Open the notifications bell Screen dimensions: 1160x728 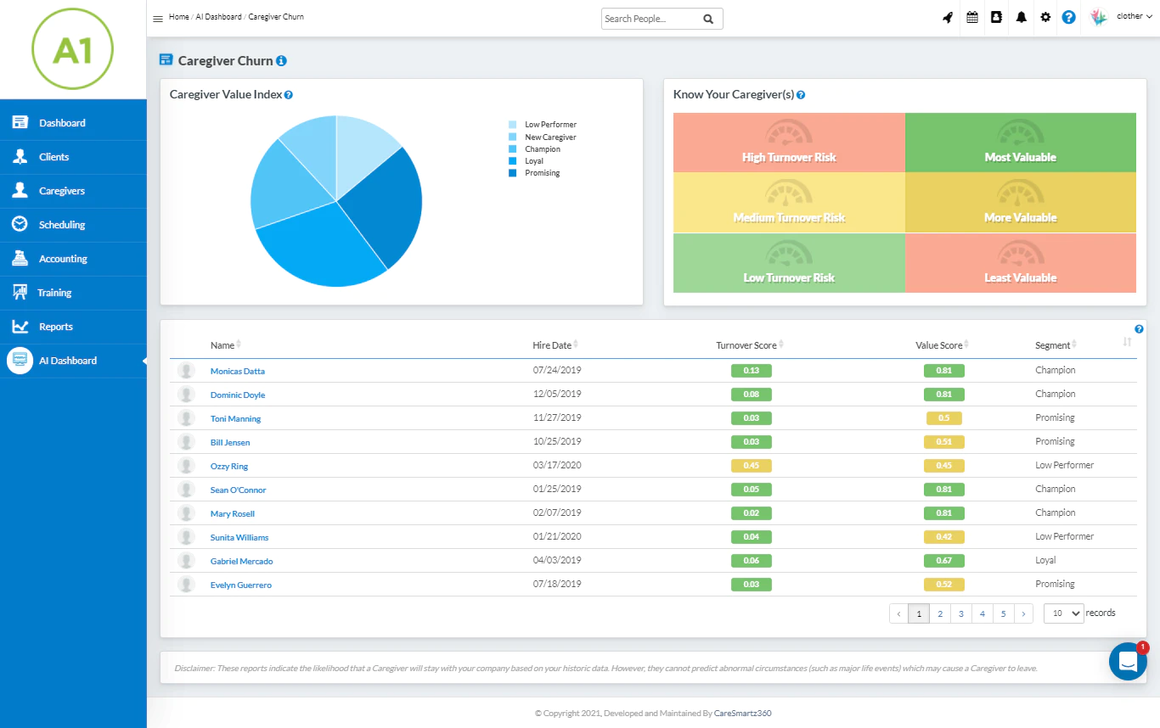pyautogui.click(x=1022, y=17)
